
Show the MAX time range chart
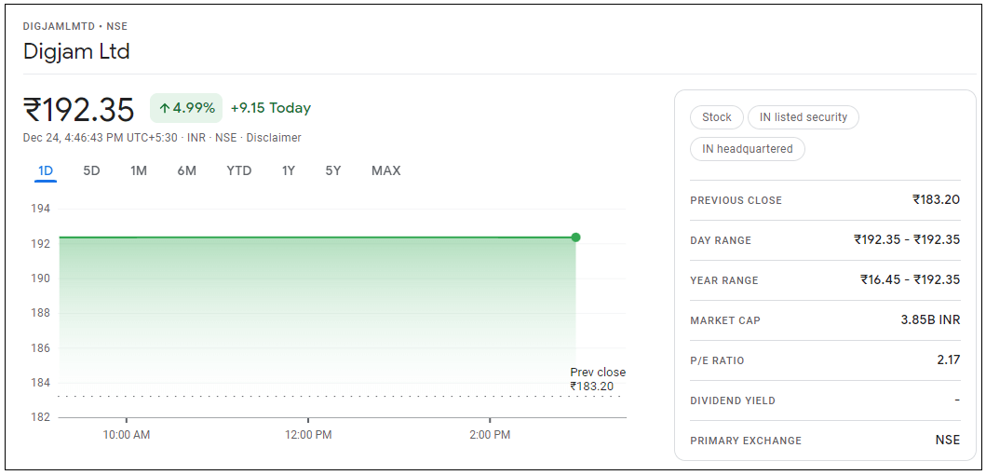[385, 170]
